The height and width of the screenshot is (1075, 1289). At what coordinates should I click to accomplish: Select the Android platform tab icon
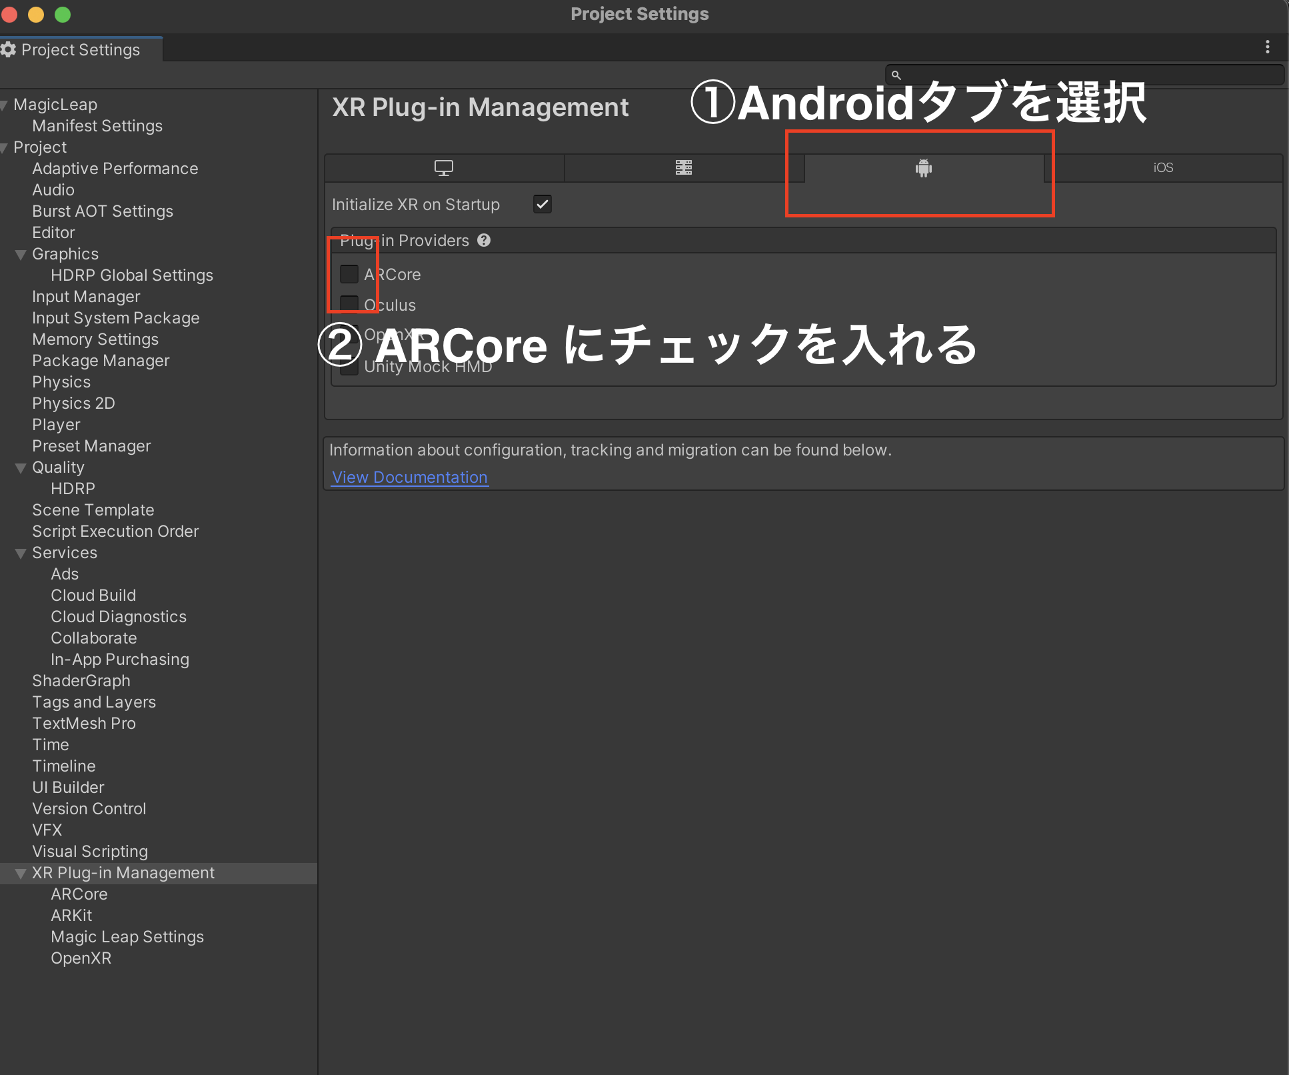[x=922, y=168]
